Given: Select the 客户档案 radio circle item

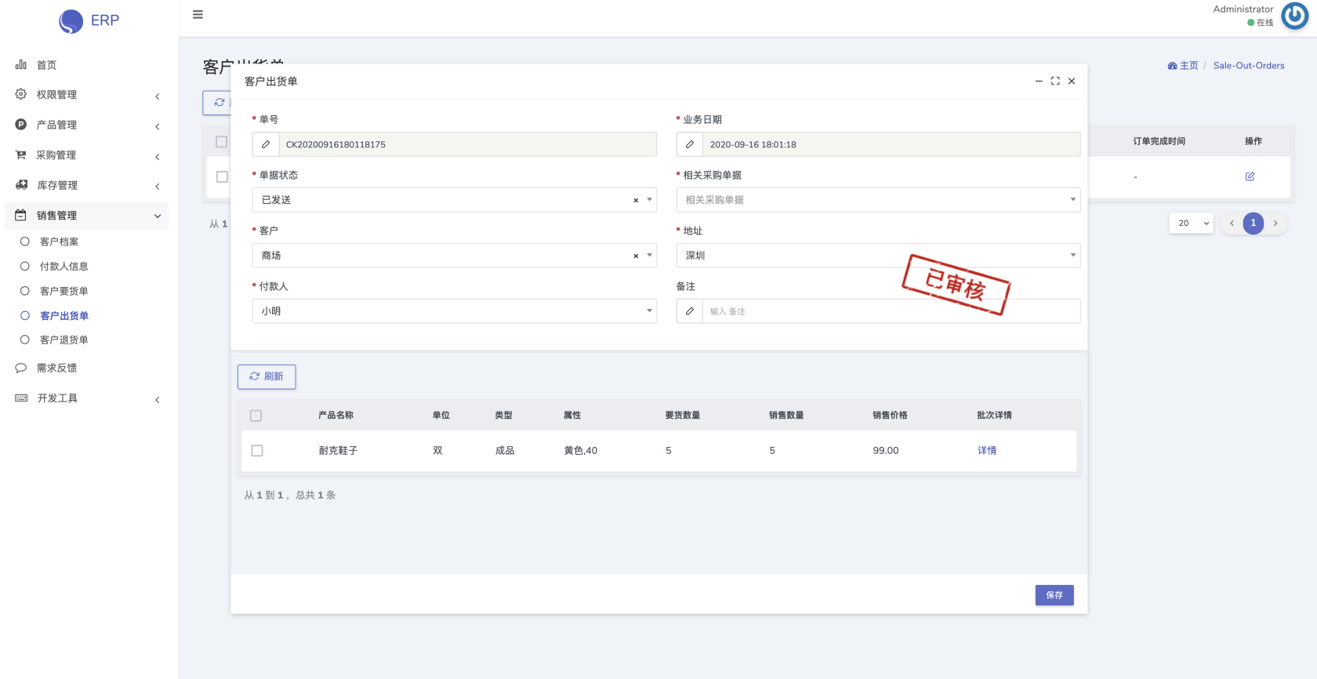Looking at the screenshot, I should coord(25,241).
